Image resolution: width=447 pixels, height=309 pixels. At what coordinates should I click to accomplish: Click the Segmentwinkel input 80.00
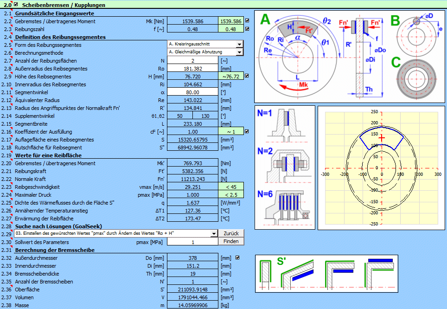point(193,92)
